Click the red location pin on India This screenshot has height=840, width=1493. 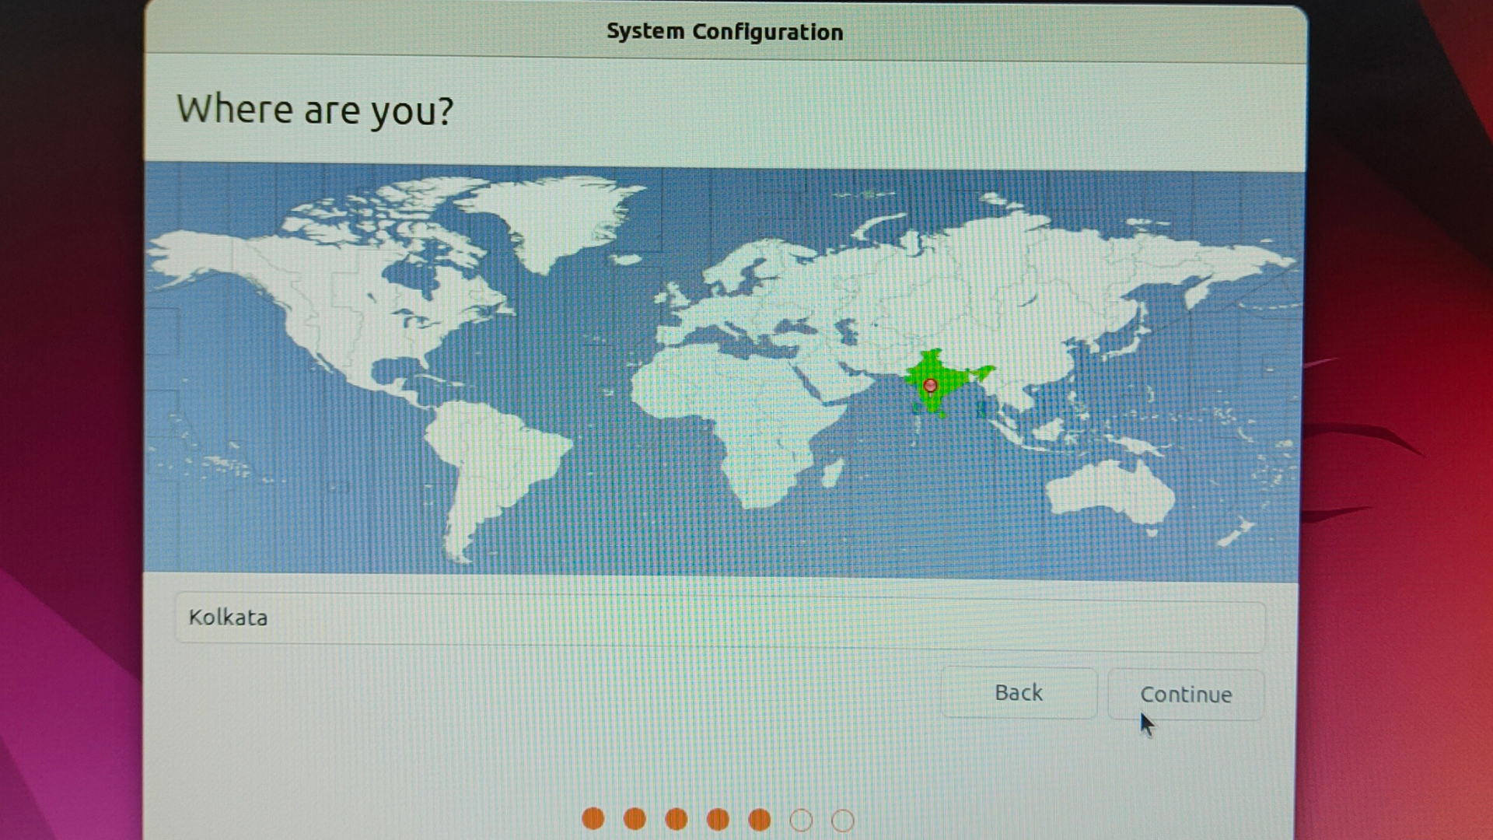pyautogui.click(x=930, y=386)
